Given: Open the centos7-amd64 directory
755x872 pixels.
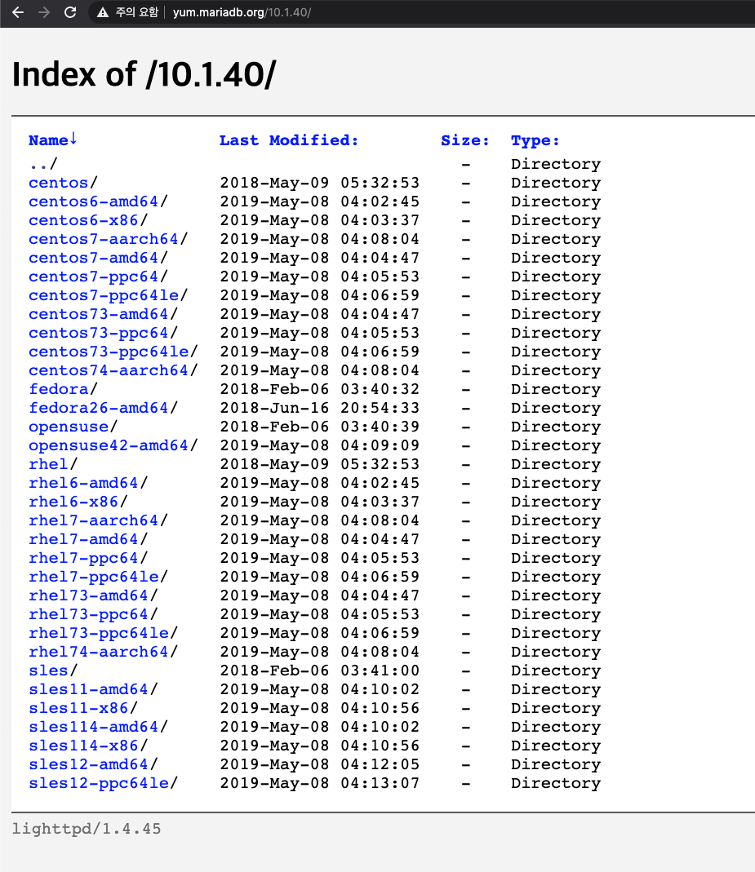Looking at the screenshot, I should click(94, 258).
